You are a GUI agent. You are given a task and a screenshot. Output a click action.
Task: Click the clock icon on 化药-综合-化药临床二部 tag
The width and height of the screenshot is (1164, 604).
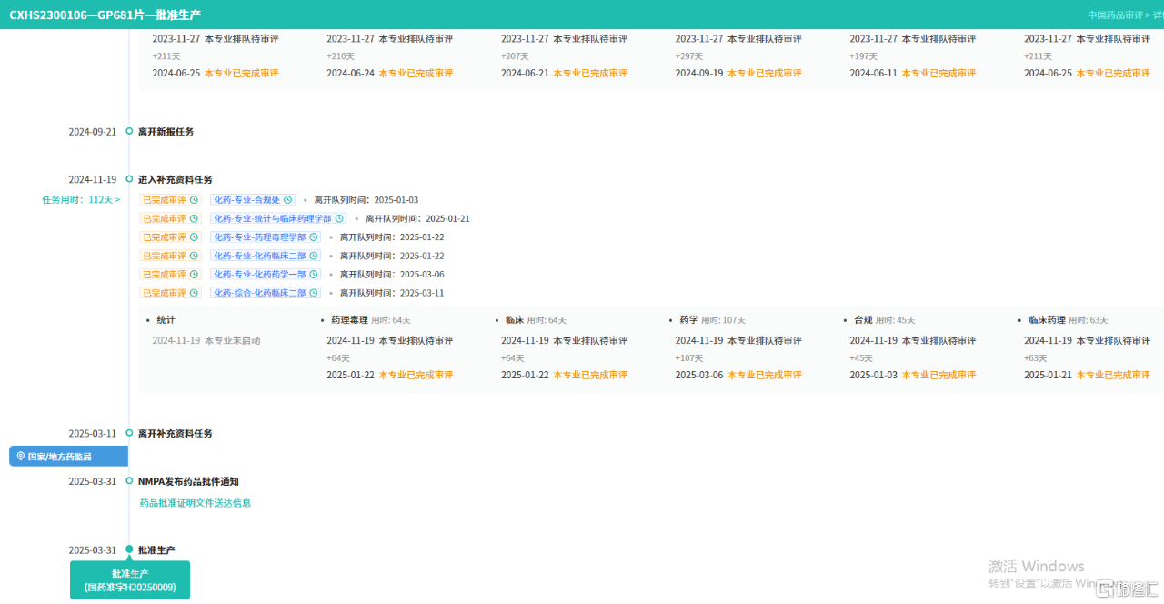point(313,293)
